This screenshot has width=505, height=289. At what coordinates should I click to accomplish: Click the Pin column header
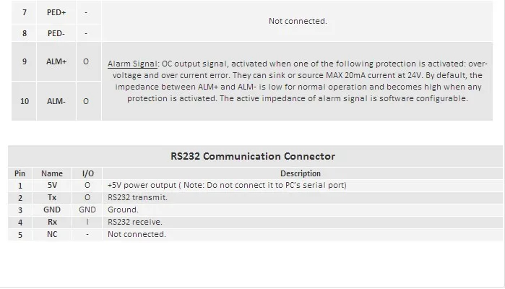pos(20,173)
